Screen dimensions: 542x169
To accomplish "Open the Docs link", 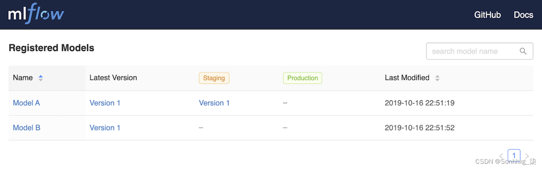I will tap(523, 15).
